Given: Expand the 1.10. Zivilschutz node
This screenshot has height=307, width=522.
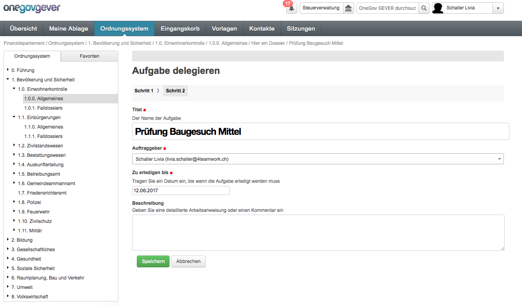Looking at the screenshot, I should 14,221.
